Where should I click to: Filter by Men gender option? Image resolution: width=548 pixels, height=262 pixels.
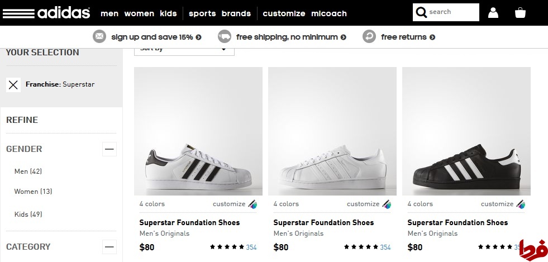pyautogui.click(x=28, y=171)
